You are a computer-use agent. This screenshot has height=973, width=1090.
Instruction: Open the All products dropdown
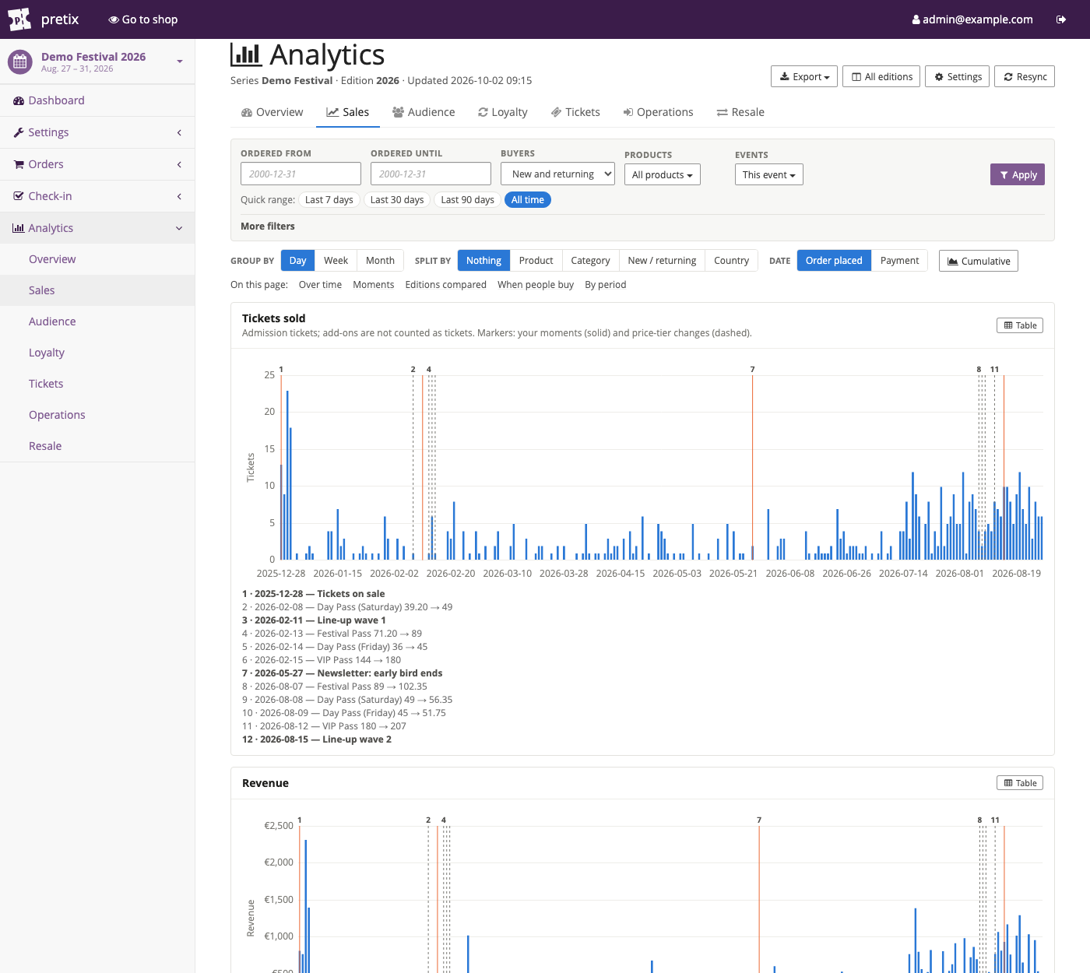(x=662, y=174)
